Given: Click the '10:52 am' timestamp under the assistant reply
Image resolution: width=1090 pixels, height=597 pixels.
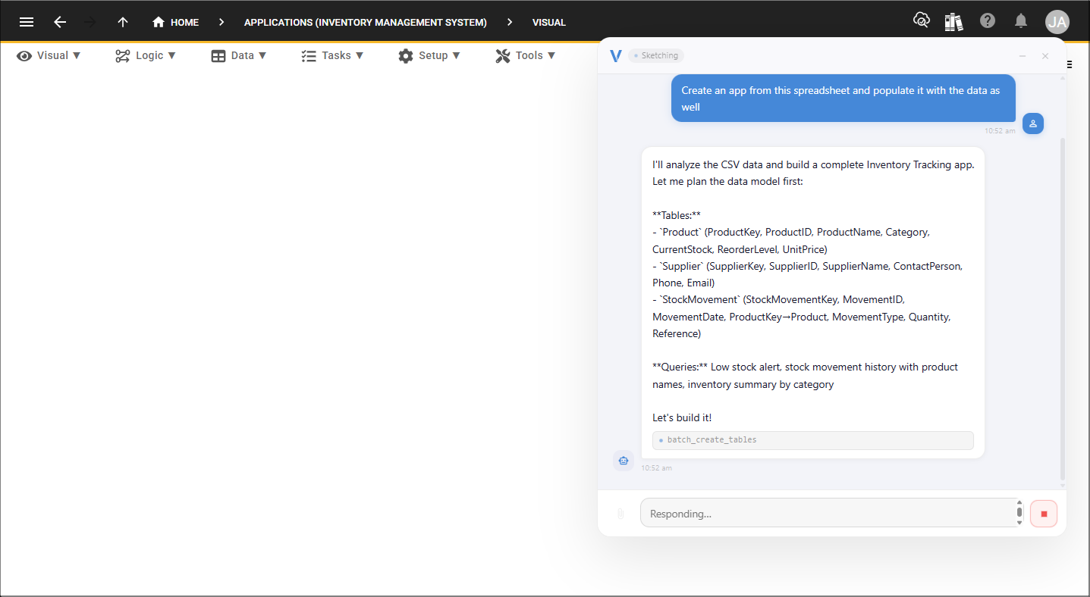Looking at the screenshot, I should point(656,468).
